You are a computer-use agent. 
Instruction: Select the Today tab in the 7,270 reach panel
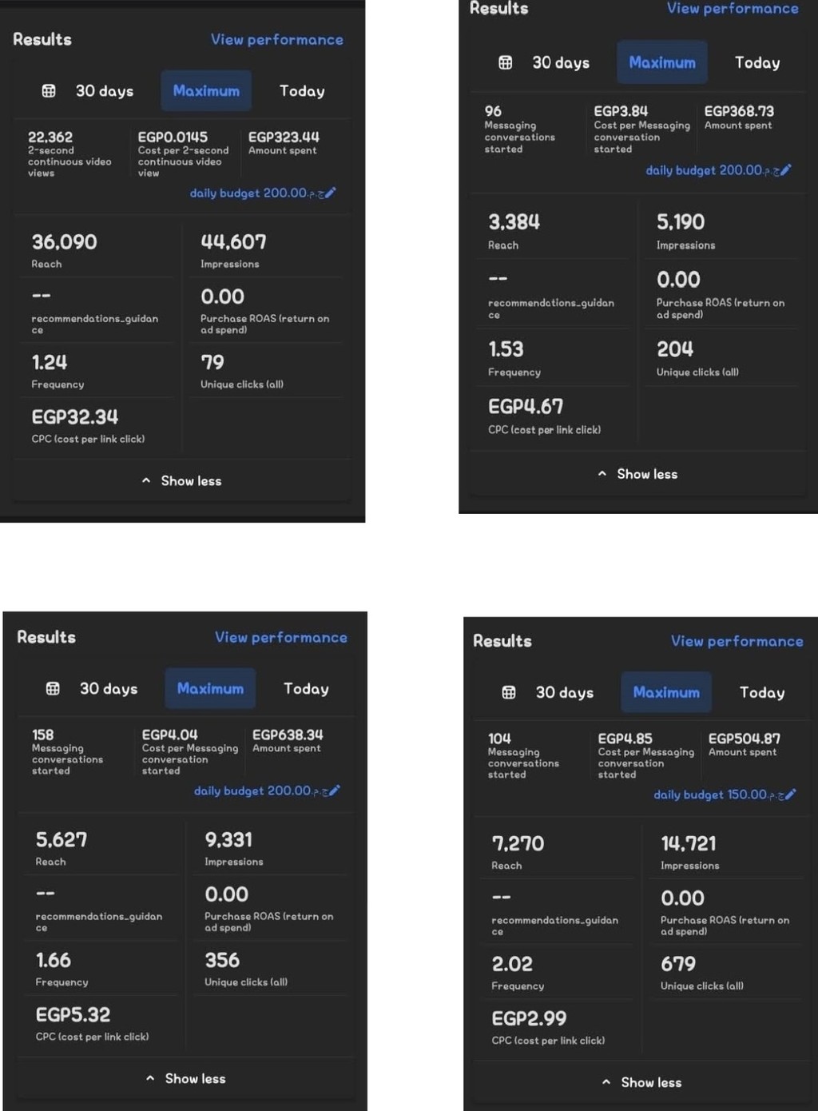pyautogui.click(x=762, y=693)
